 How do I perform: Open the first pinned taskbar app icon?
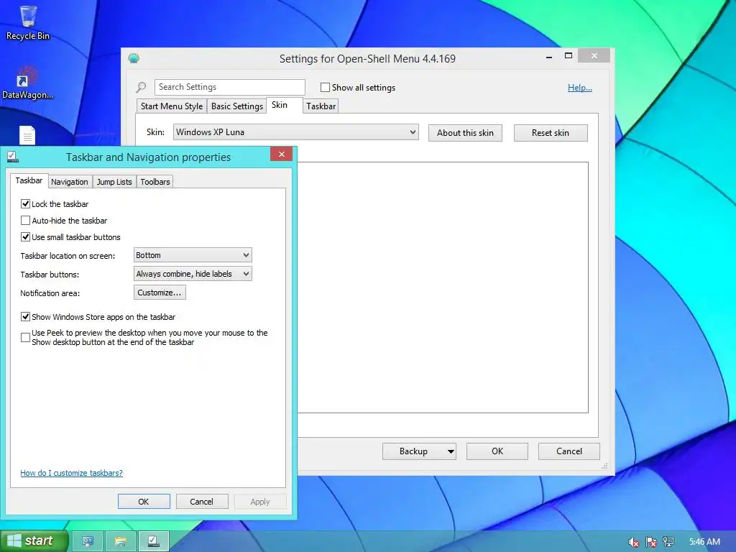(88, 542)
